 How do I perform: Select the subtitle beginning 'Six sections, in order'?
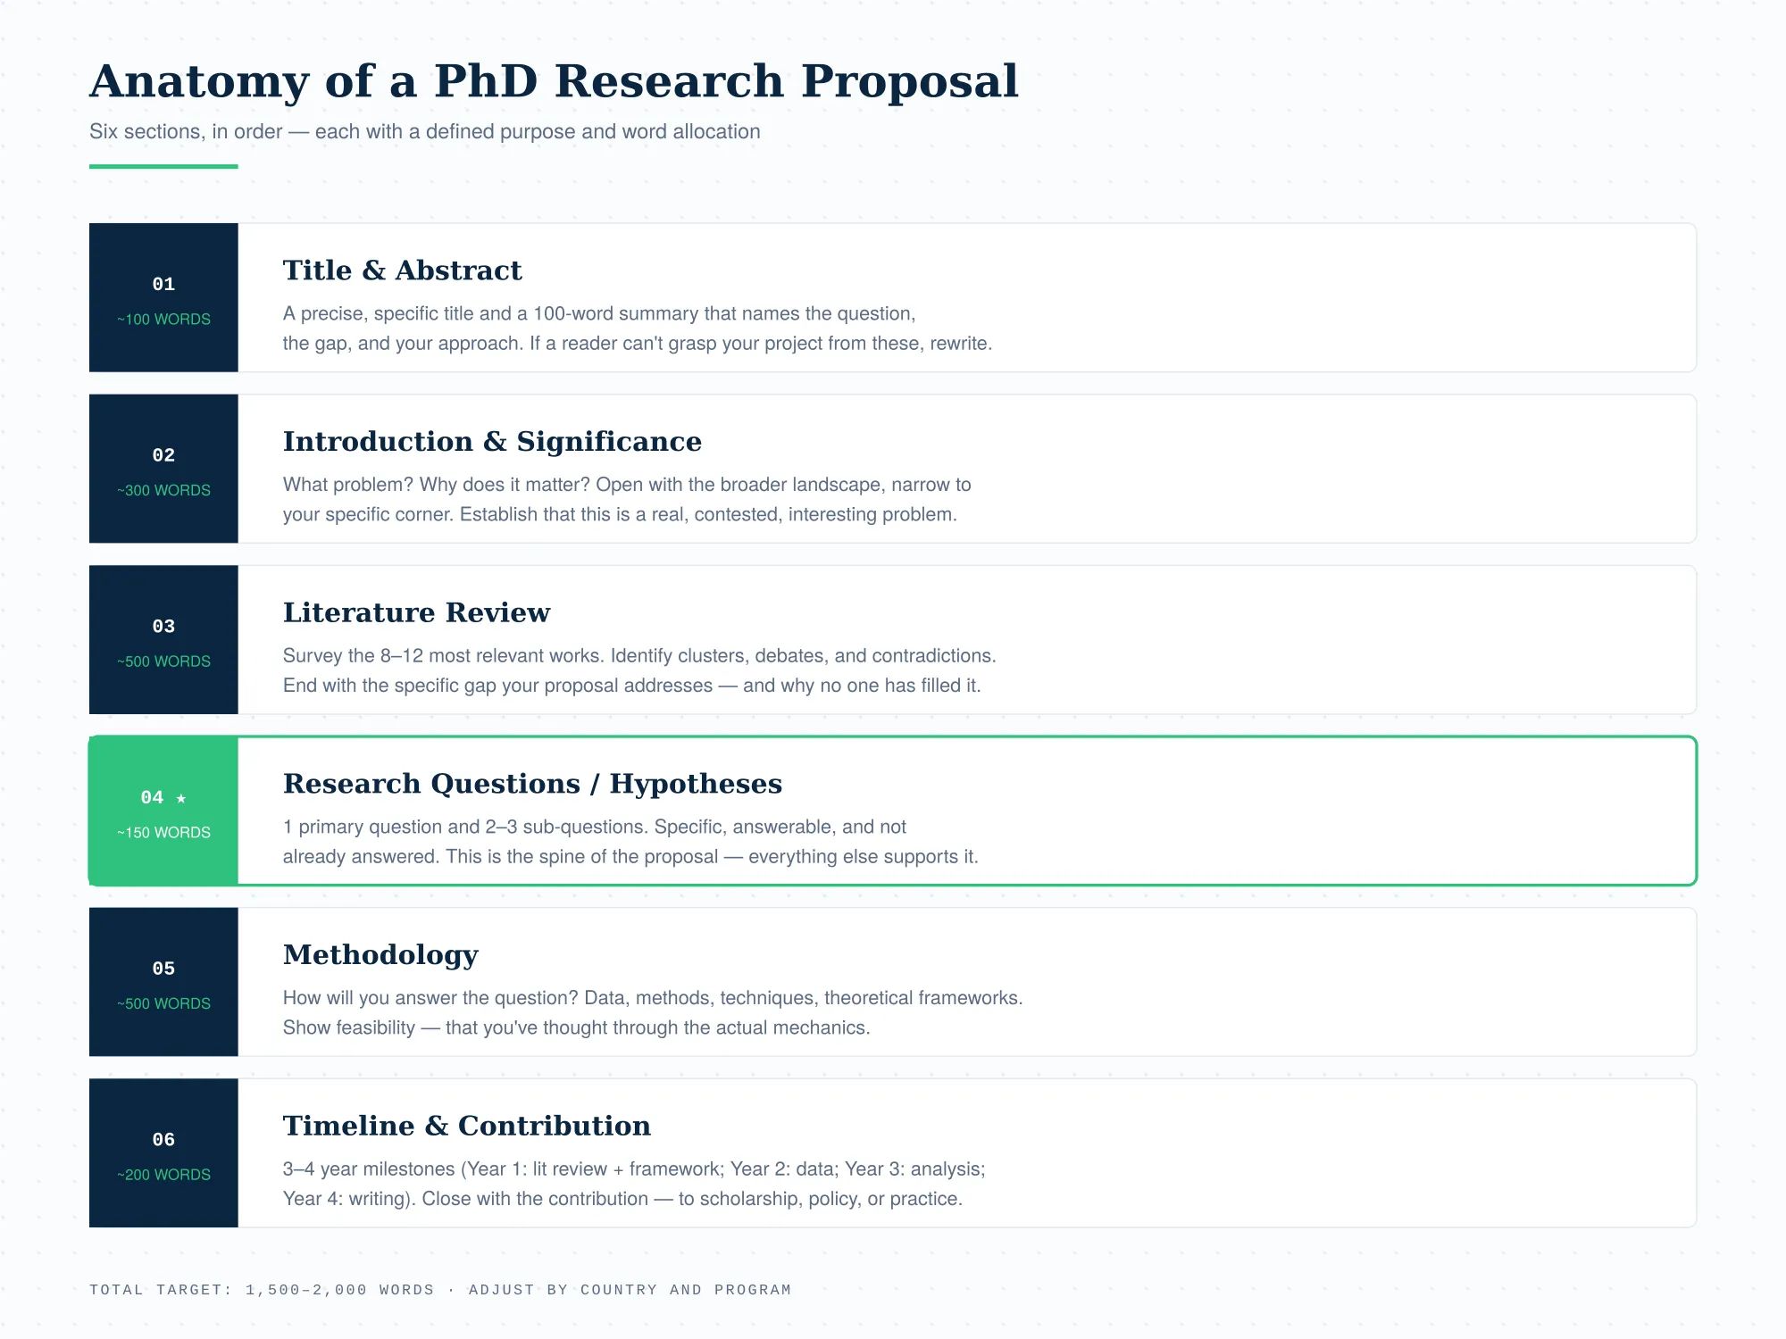coord(425,131)
